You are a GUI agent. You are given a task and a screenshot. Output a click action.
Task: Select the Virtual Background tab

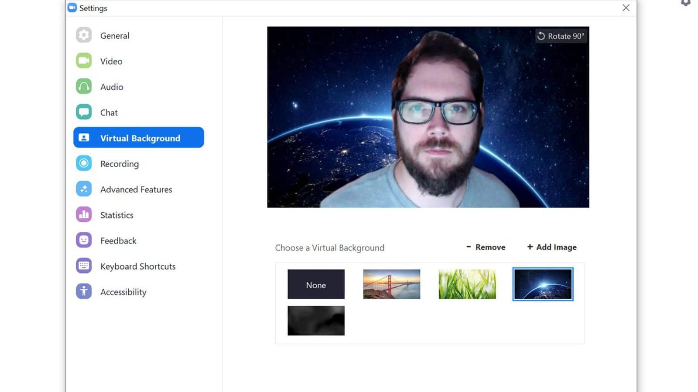click(x=139, y=138)
